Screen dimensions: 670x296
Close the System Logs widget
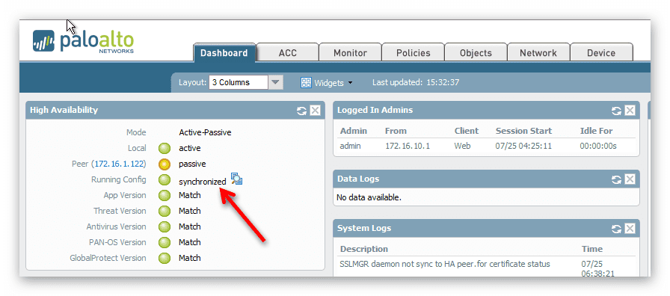(x=630, y=229)
